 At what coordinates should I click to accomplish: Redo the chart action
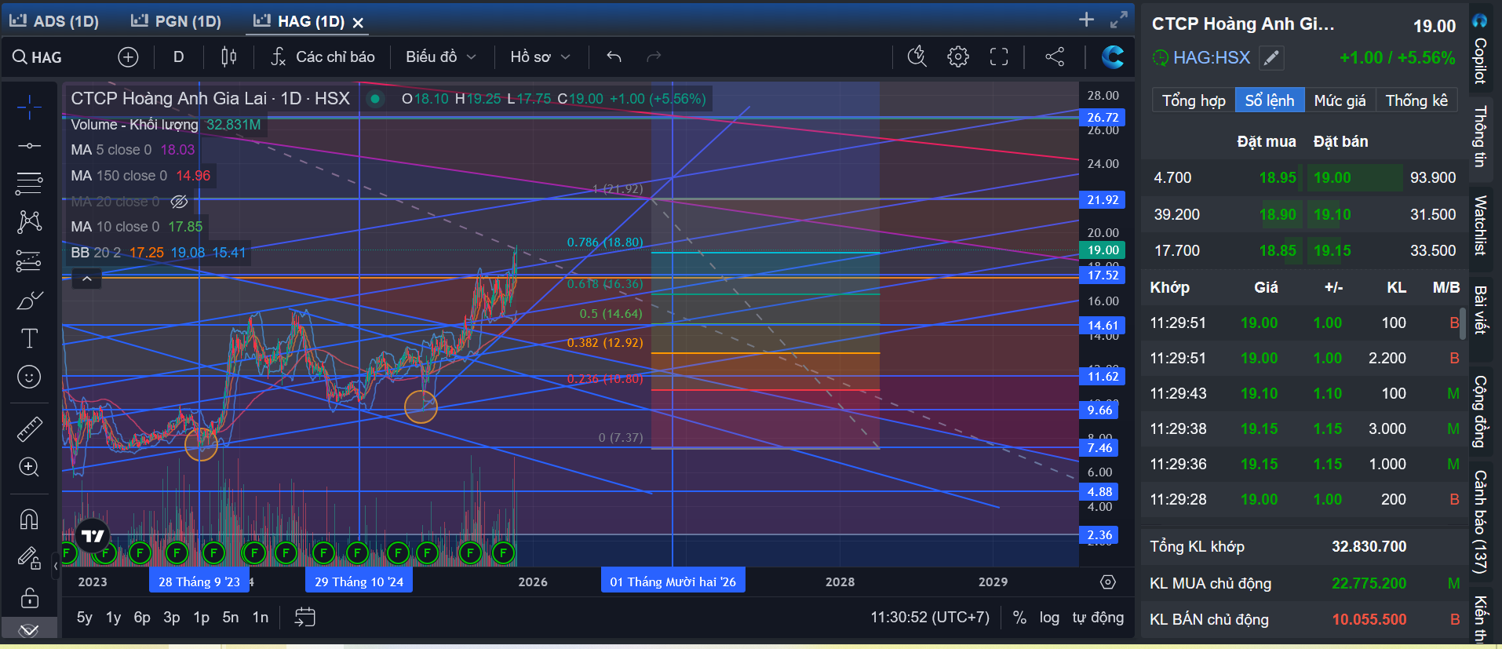click(x=654, y=57)
